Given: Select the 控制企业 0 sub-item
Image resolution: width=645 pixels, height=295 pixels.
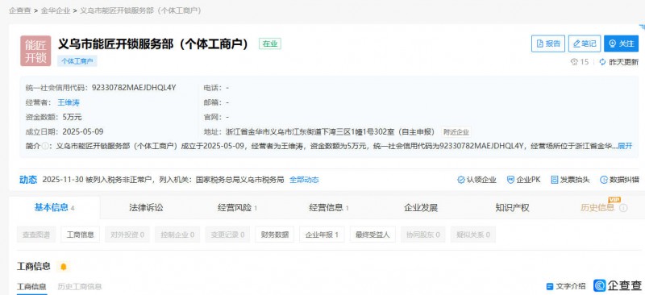Looking at the screenshot, I should tap(177, 235).
